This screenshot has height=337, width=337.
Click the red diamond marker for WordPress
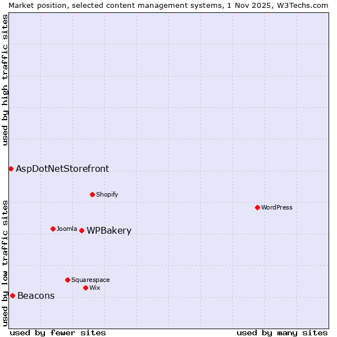tap(257, 207)
